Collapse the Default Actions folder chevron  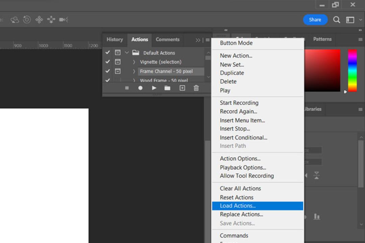[x=127, y=53]
